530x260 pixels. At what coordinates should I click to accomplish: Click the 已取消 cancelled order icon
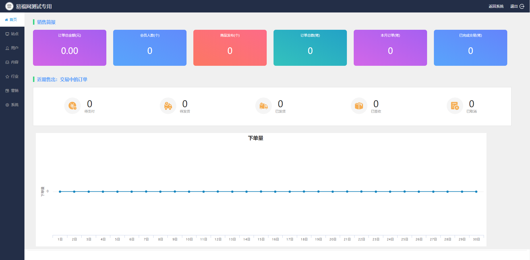[455, 106]
